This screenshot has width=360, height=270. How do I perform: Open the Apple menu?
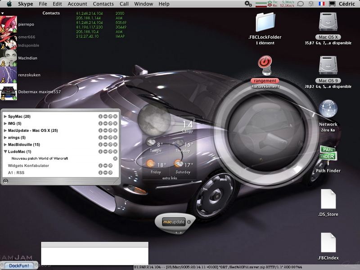tap(9, 4)
